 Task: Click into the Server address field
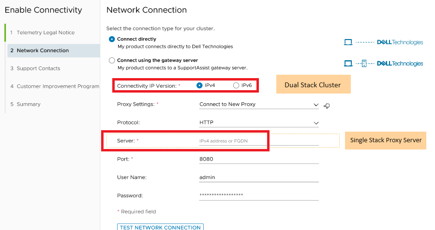(x=259, y=141)
